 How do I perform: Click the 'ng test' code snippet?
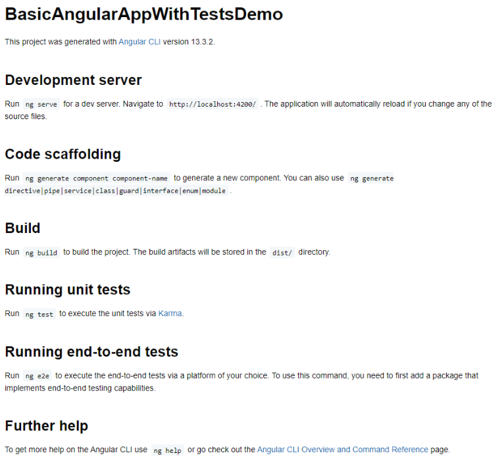pos(39,314)
